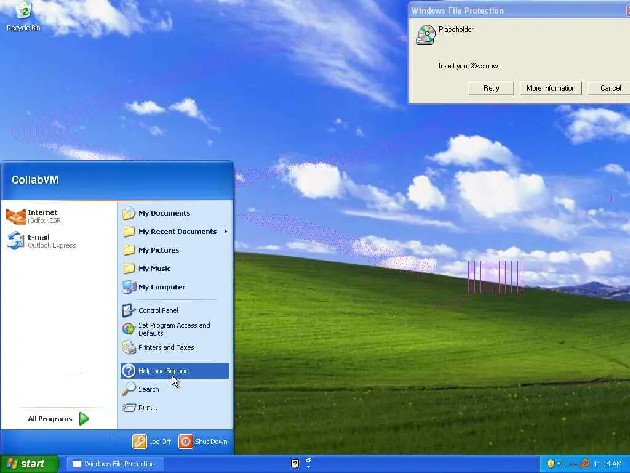The image size is (630, 473).
Task: Open Outlook Express E-mail icon
Action: [15, 241]
